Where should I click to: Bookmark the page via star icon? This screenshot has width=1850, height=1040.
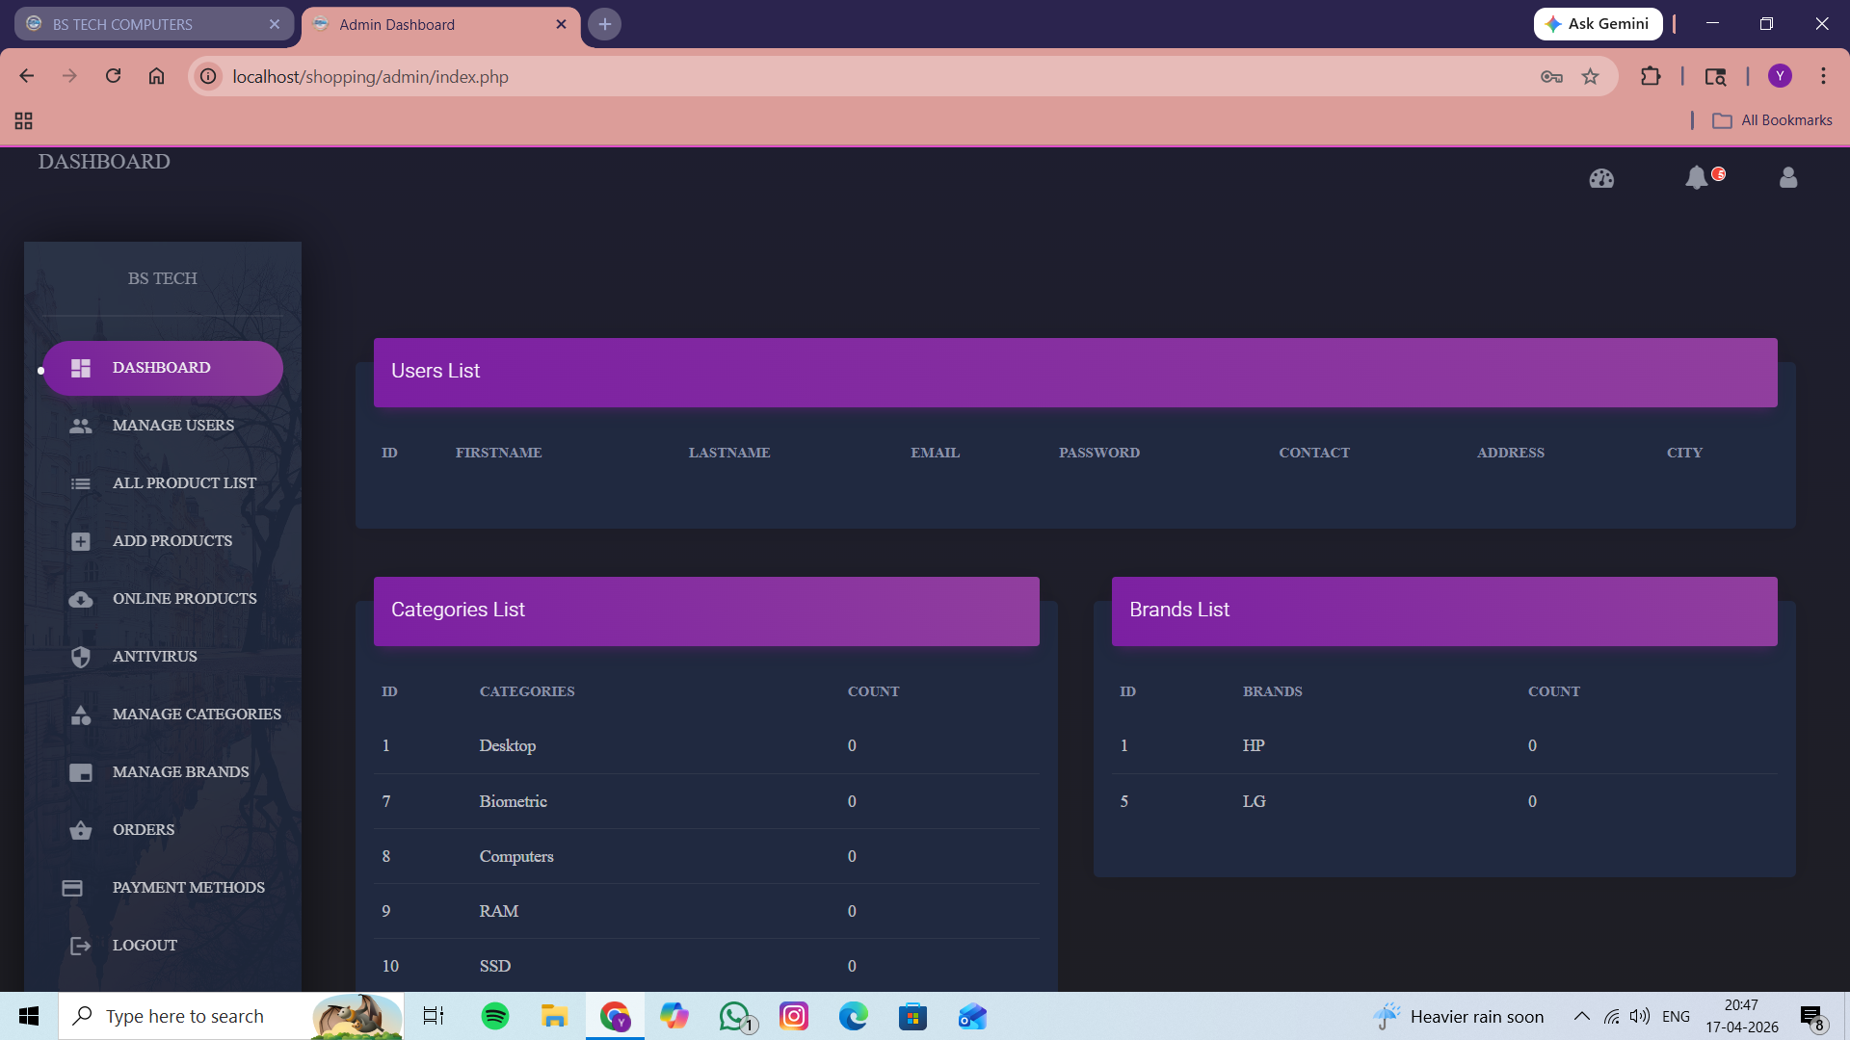tap(1591, 76)
